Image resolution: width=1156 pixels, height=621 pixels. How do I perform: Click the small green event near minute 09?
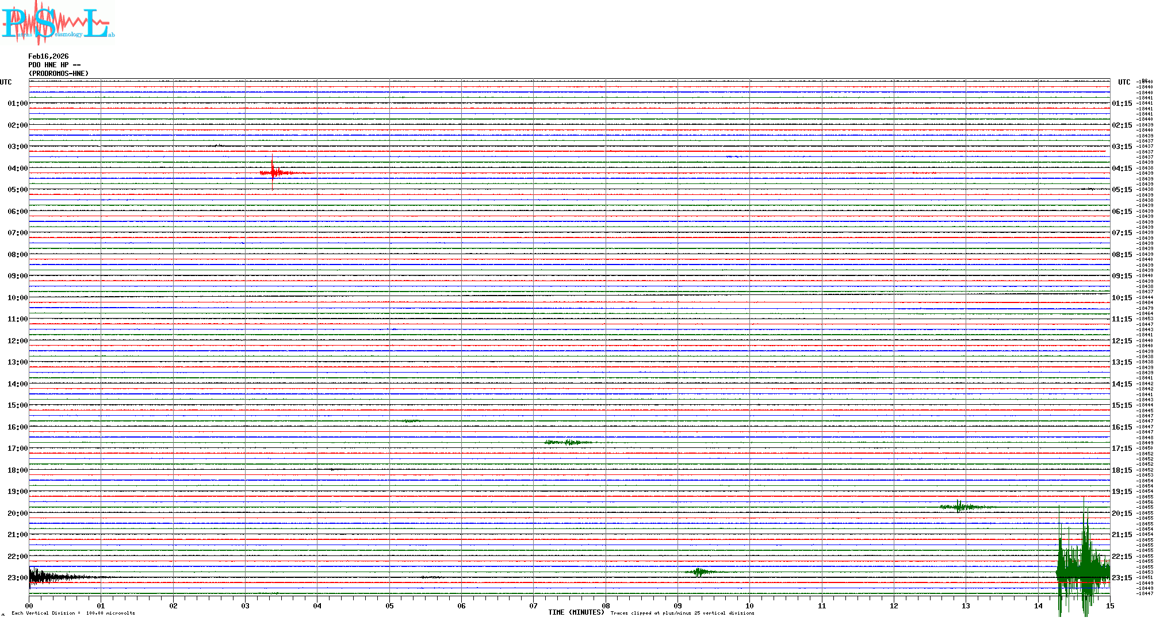pyautogui.click(x=699, y=572)
